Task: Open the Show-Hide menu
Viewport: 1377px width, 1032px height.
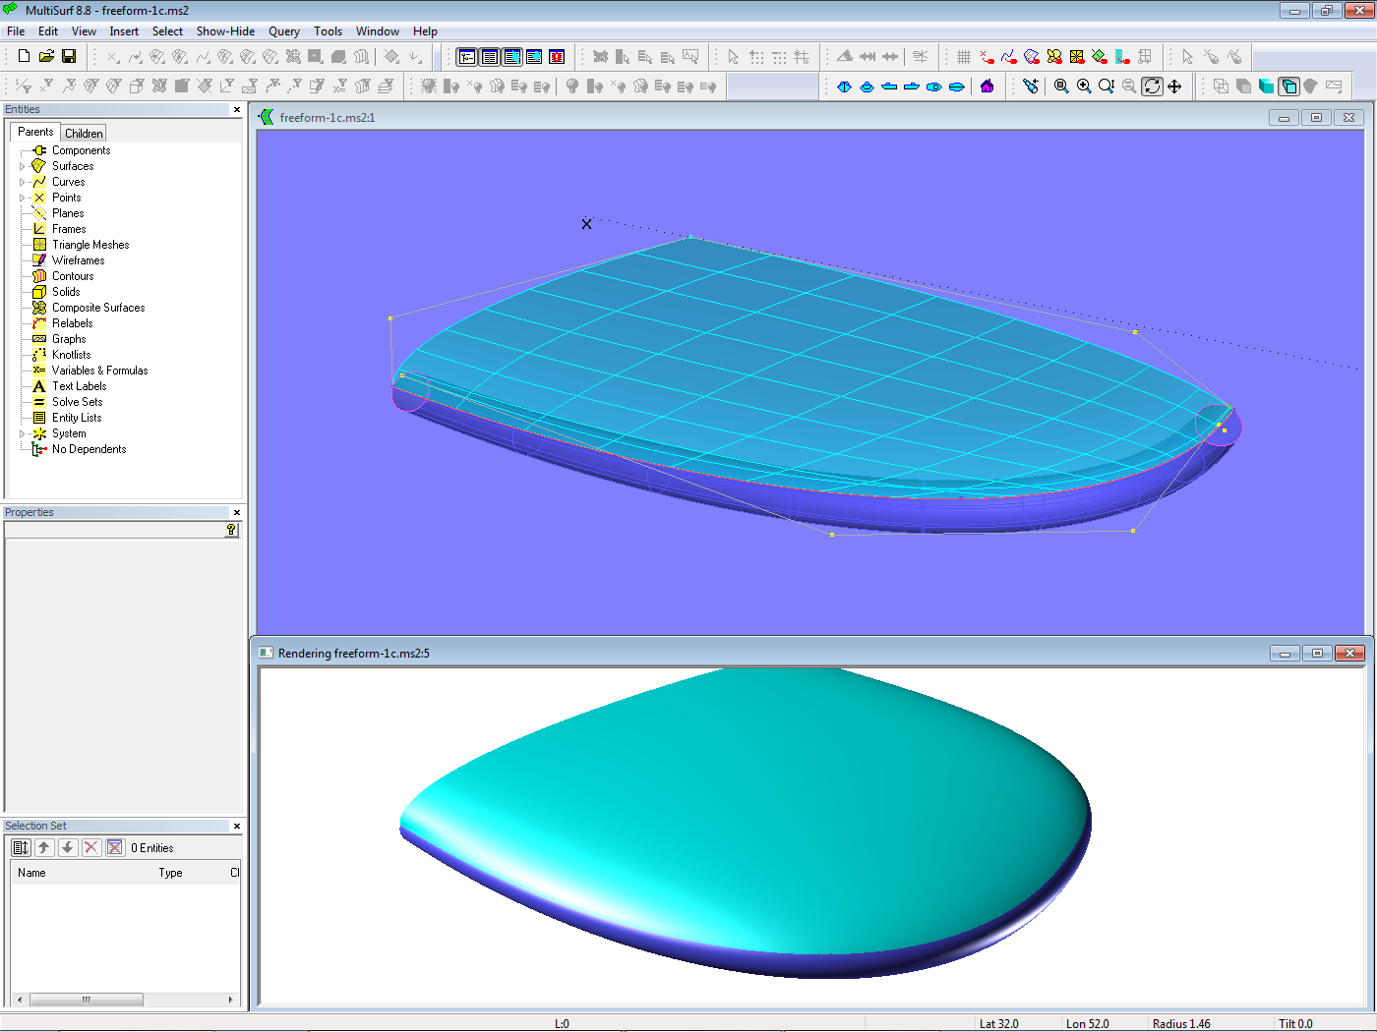Action: point(225,31)
